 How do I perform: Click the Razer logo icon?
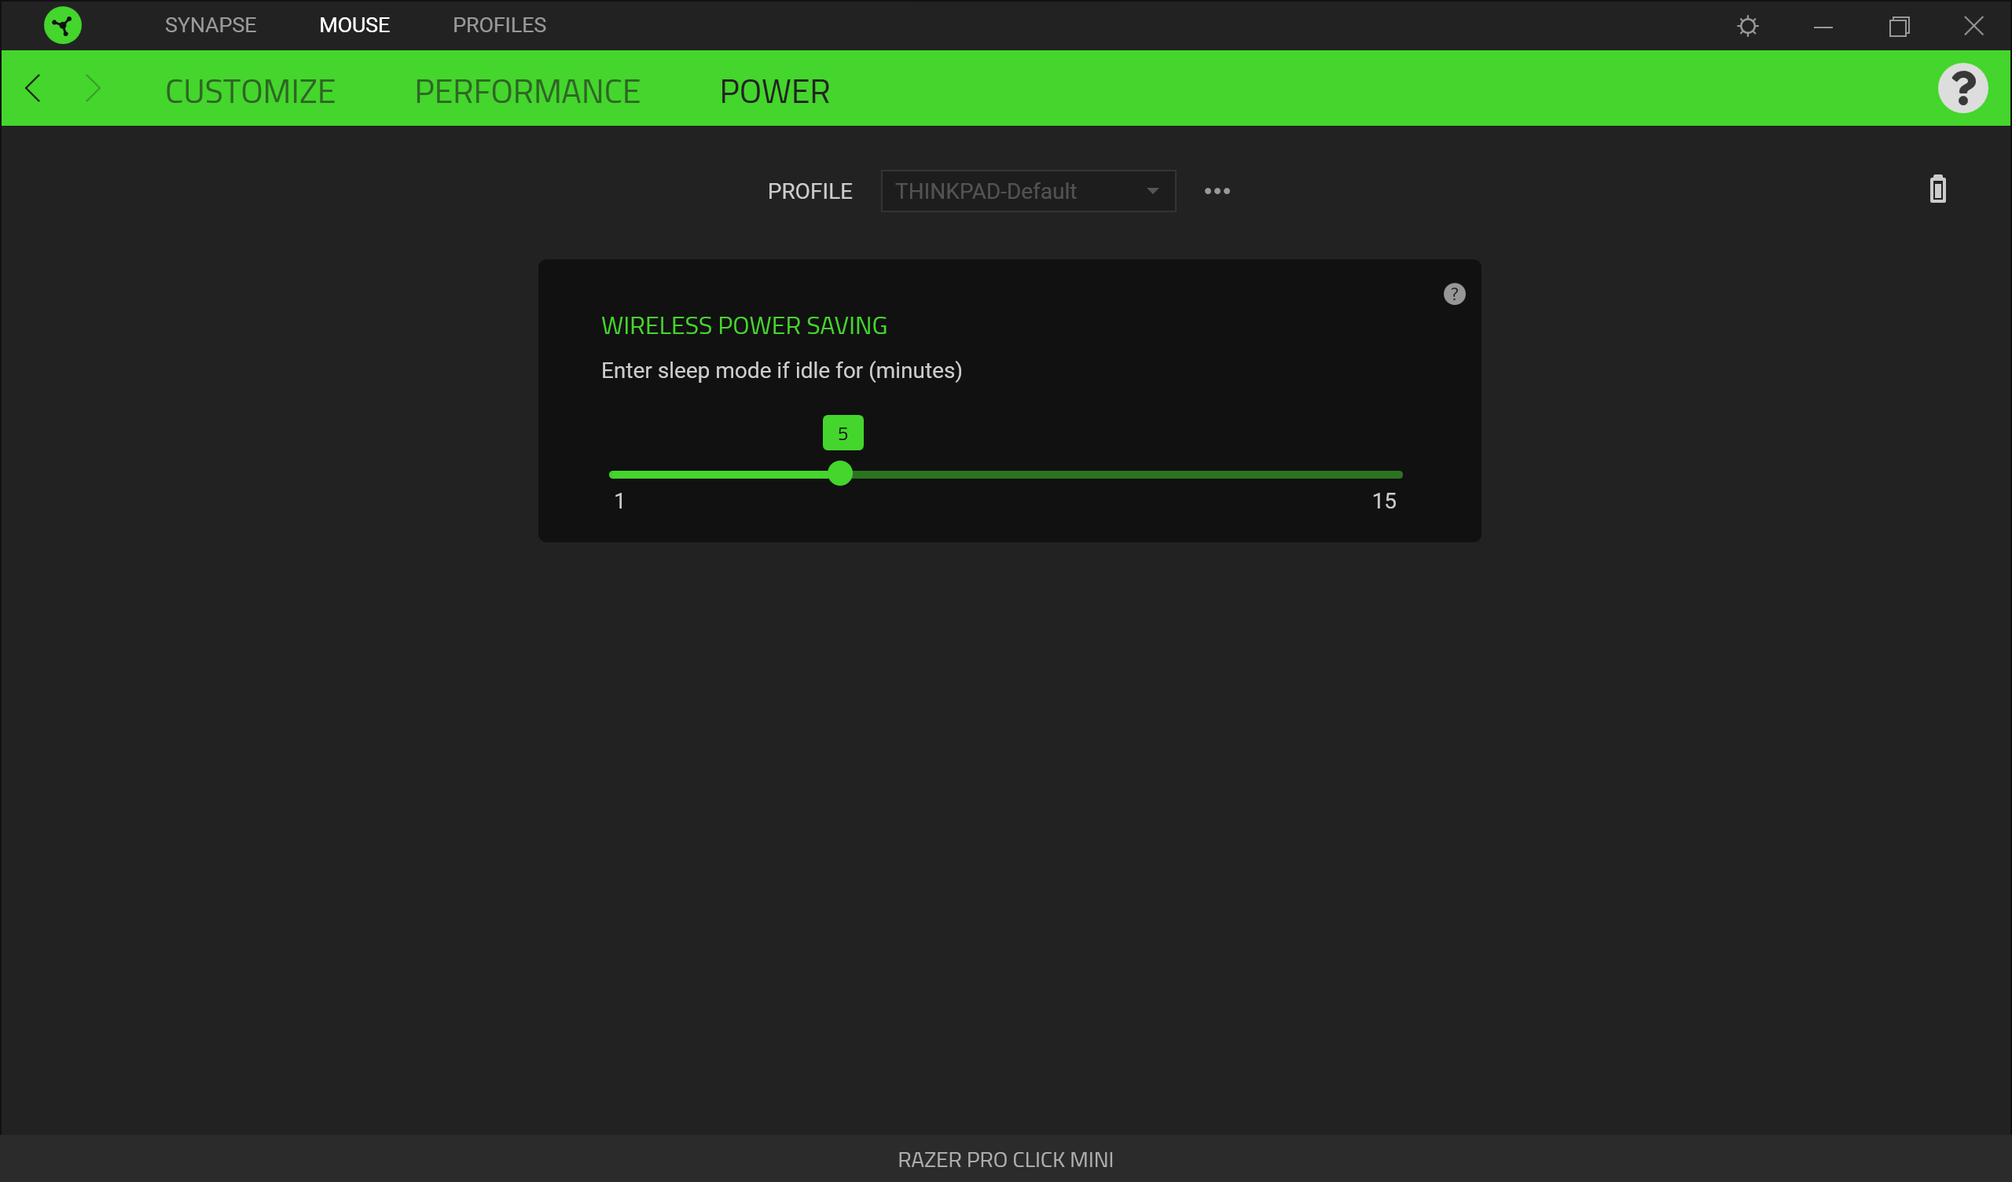pos(62,26)
